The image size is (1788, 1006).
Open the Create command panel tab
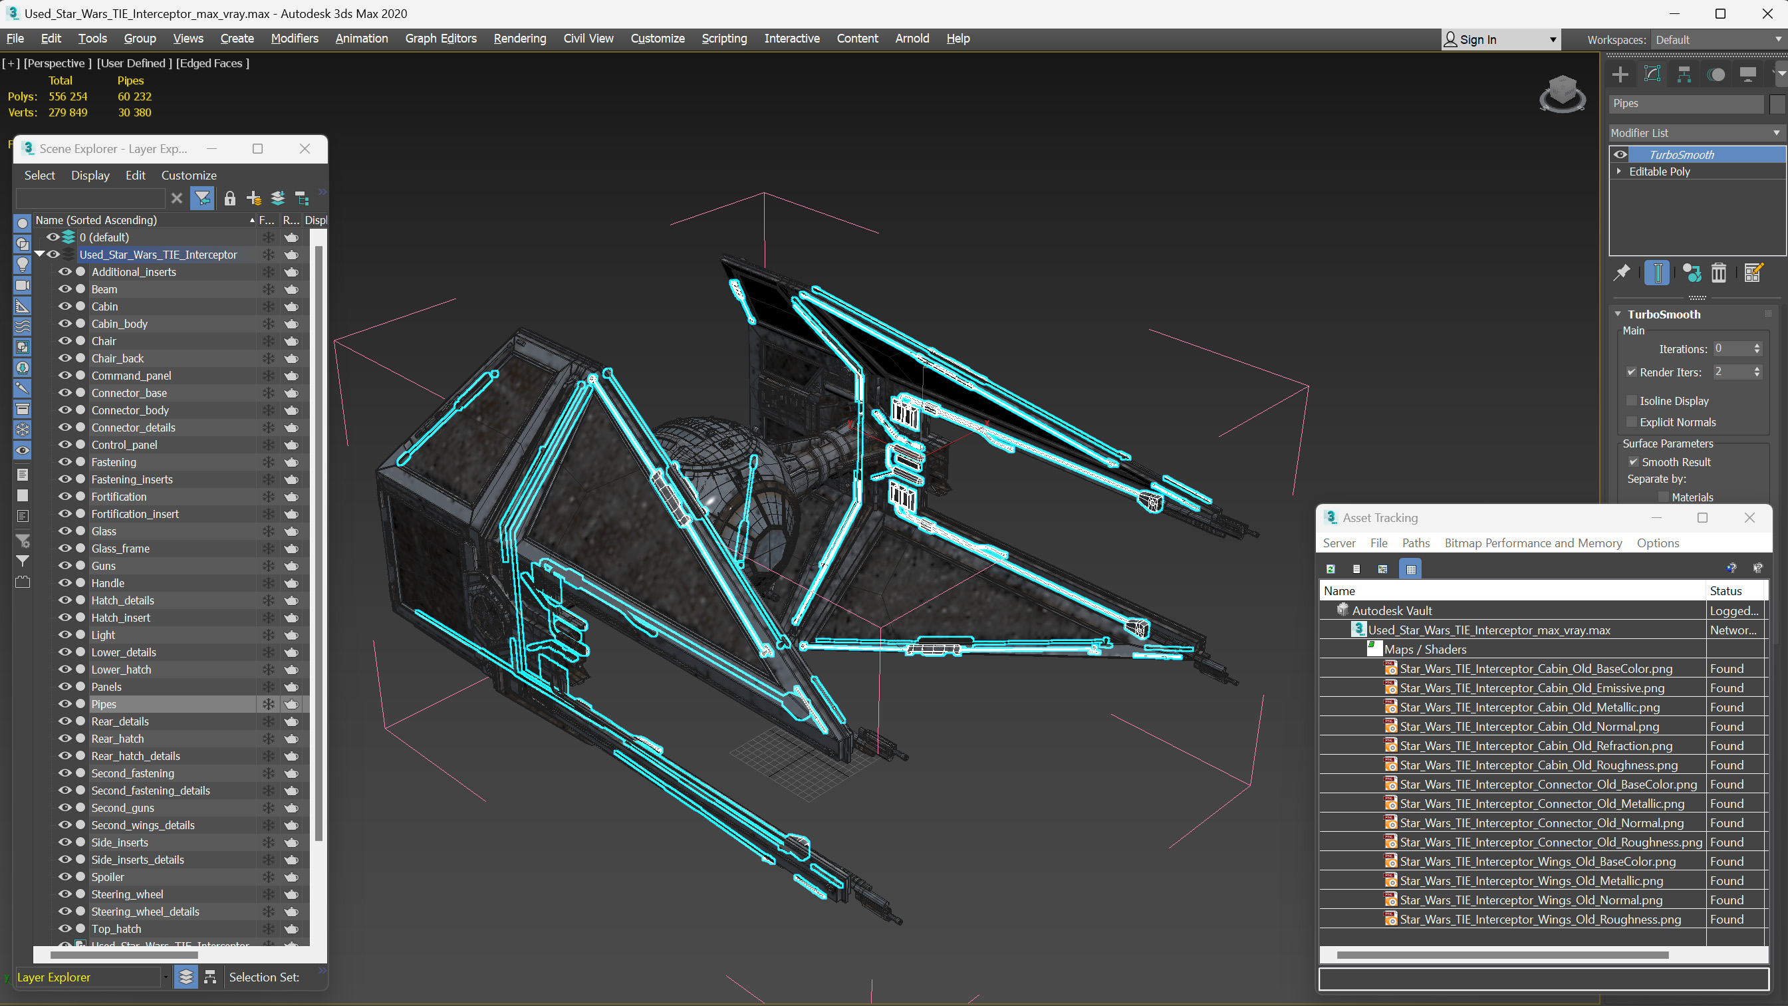pos(1620,74)
